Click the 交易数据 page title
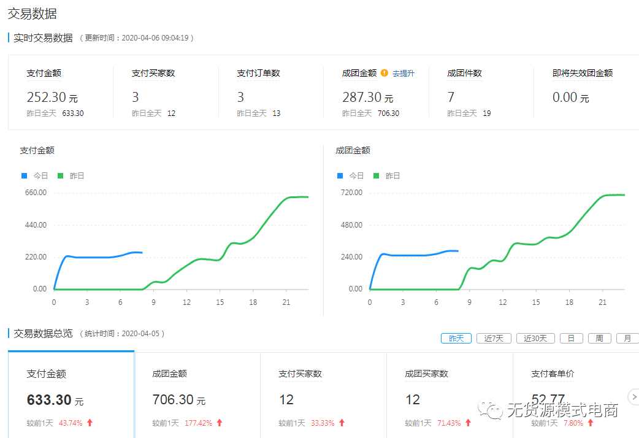The image size is (639, 438). (32, 13)
